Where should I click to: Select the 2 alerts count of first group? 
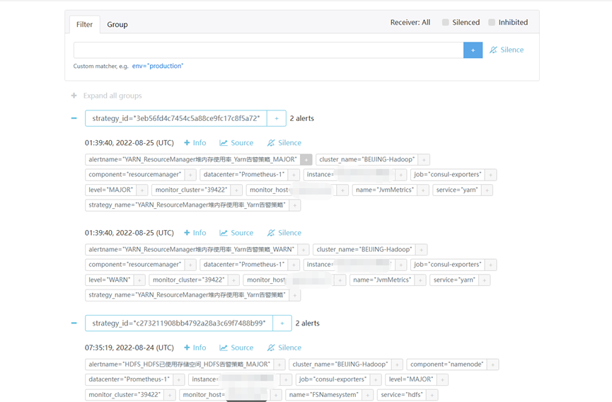[301, 118]
